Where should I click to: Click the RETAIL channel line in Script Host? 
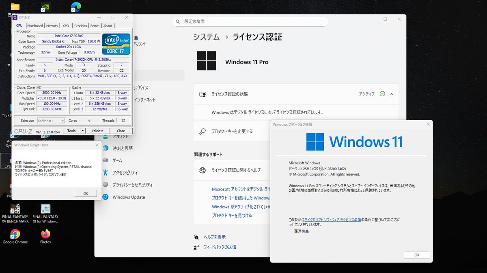coord(53,167)
